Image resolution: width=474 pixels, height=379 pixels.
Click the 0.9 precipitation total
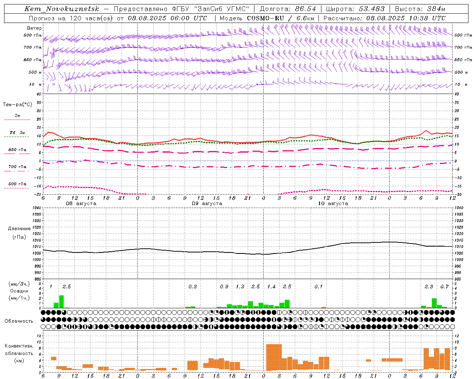click(x=224, y=287)
